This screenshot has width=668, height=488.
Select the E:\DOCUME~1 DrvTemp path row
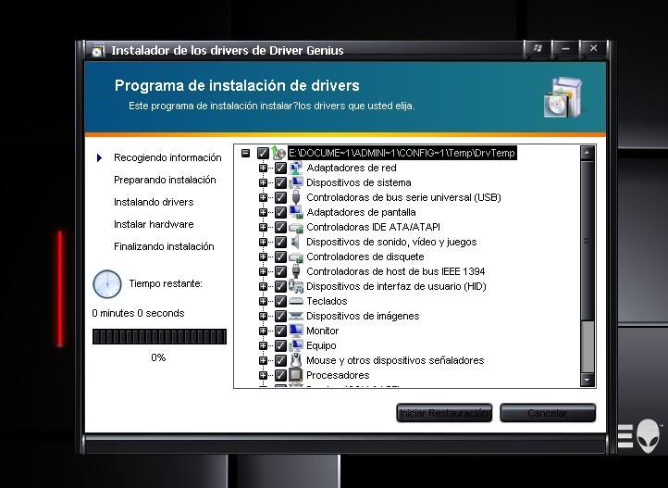tap(402, 153)
